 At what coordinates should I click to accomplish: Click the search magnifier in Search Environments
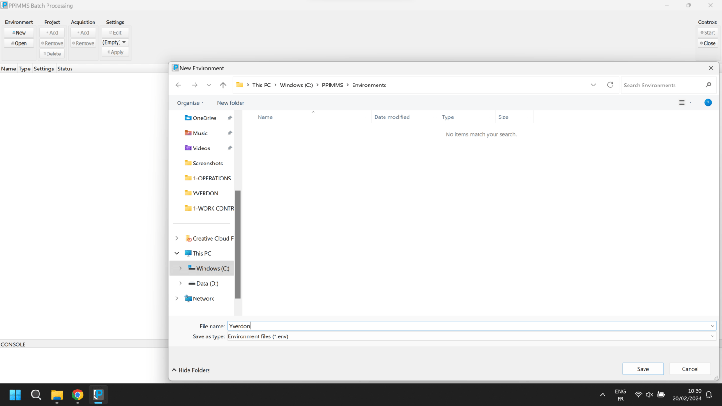tap(708, 85)
